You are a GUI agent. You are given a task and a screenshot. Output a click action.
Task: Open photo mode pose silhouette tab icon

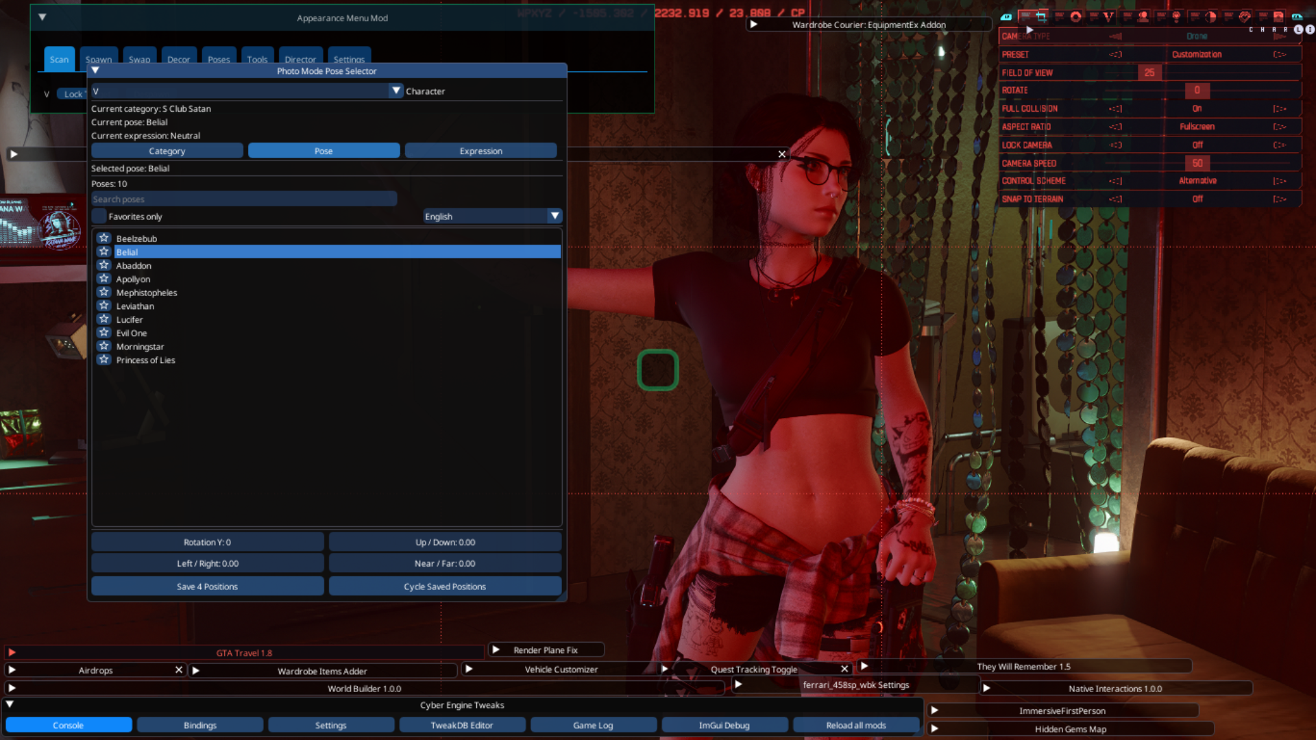click(x=1143, y=16)
